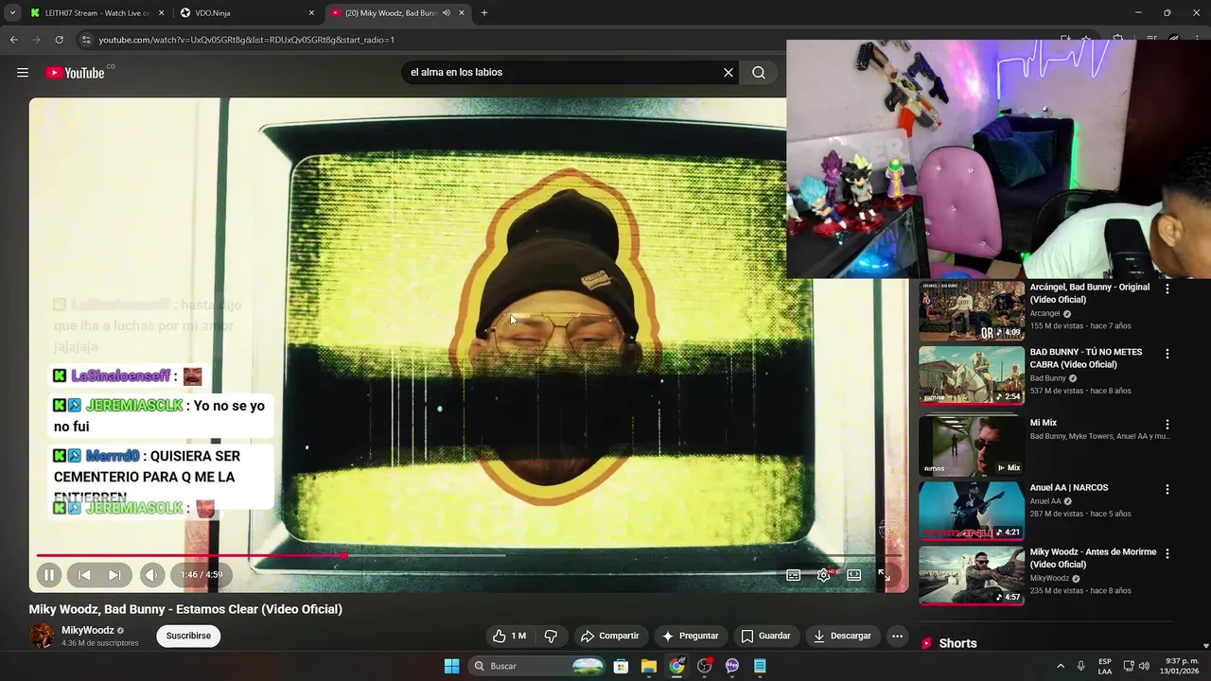Toggle subtitles in the video player
This screenshot has height=681, width=1211.
[794, 574]
